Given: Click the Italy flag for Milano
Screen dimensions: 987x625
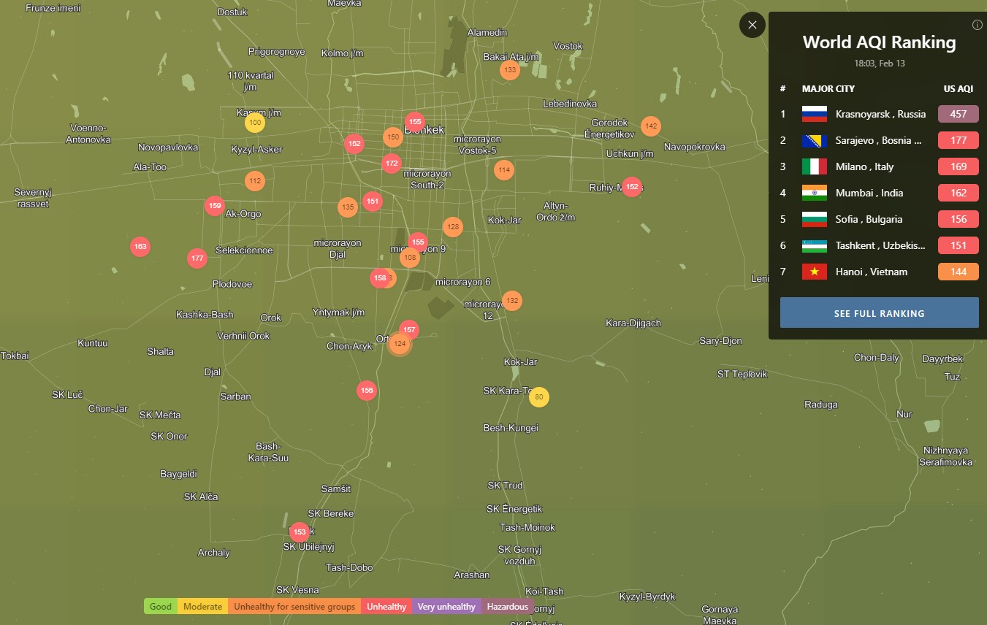Looking at the screenshot, I should click(814, 166).
